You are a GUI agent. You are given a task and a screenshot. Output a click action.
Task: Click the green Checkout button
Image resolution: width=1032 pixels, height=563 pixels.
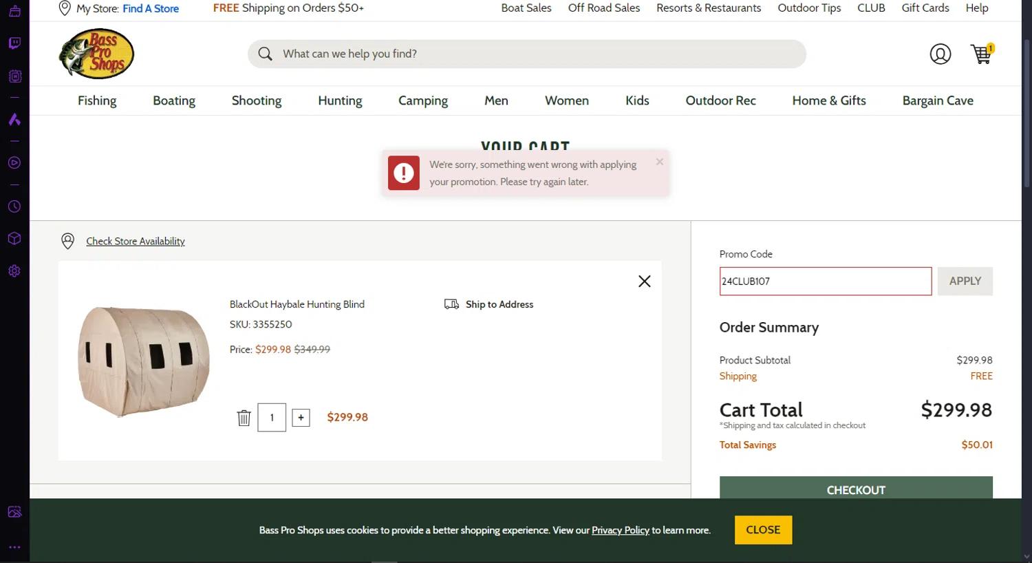pyautogui.click(x=855, y=488)
